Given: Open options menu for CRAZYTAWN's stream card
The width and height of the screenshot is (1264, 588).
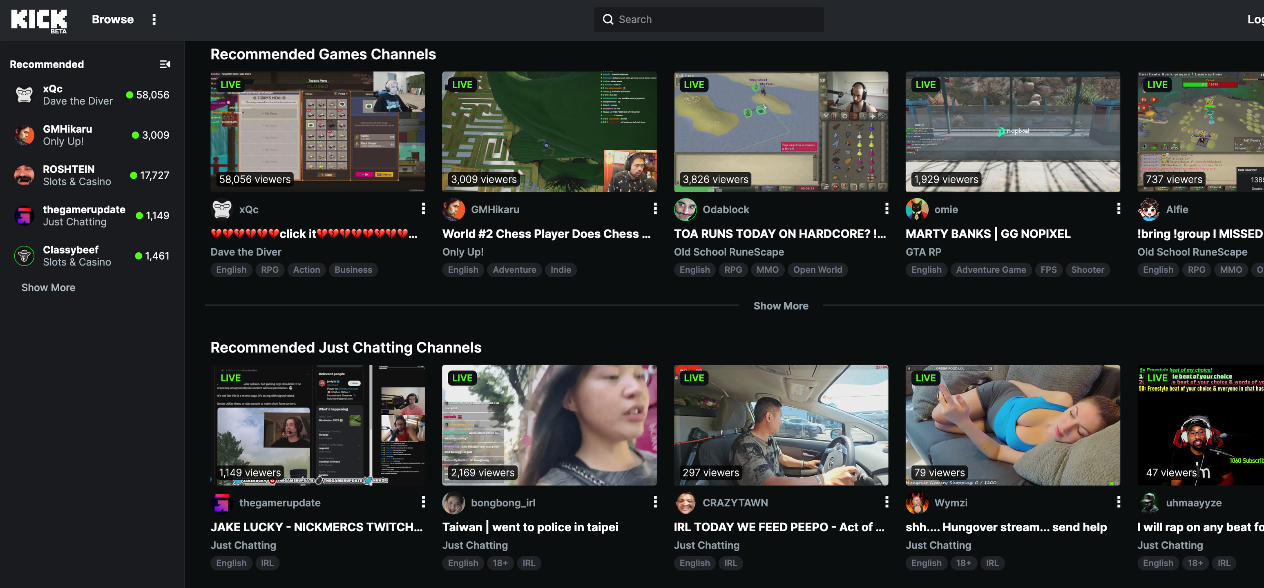Looking at the screenshot, I should click(886, 502).
